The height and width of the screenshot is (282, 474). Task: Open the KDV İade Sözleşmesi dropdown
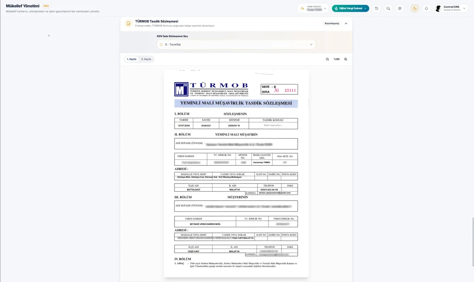236,44
